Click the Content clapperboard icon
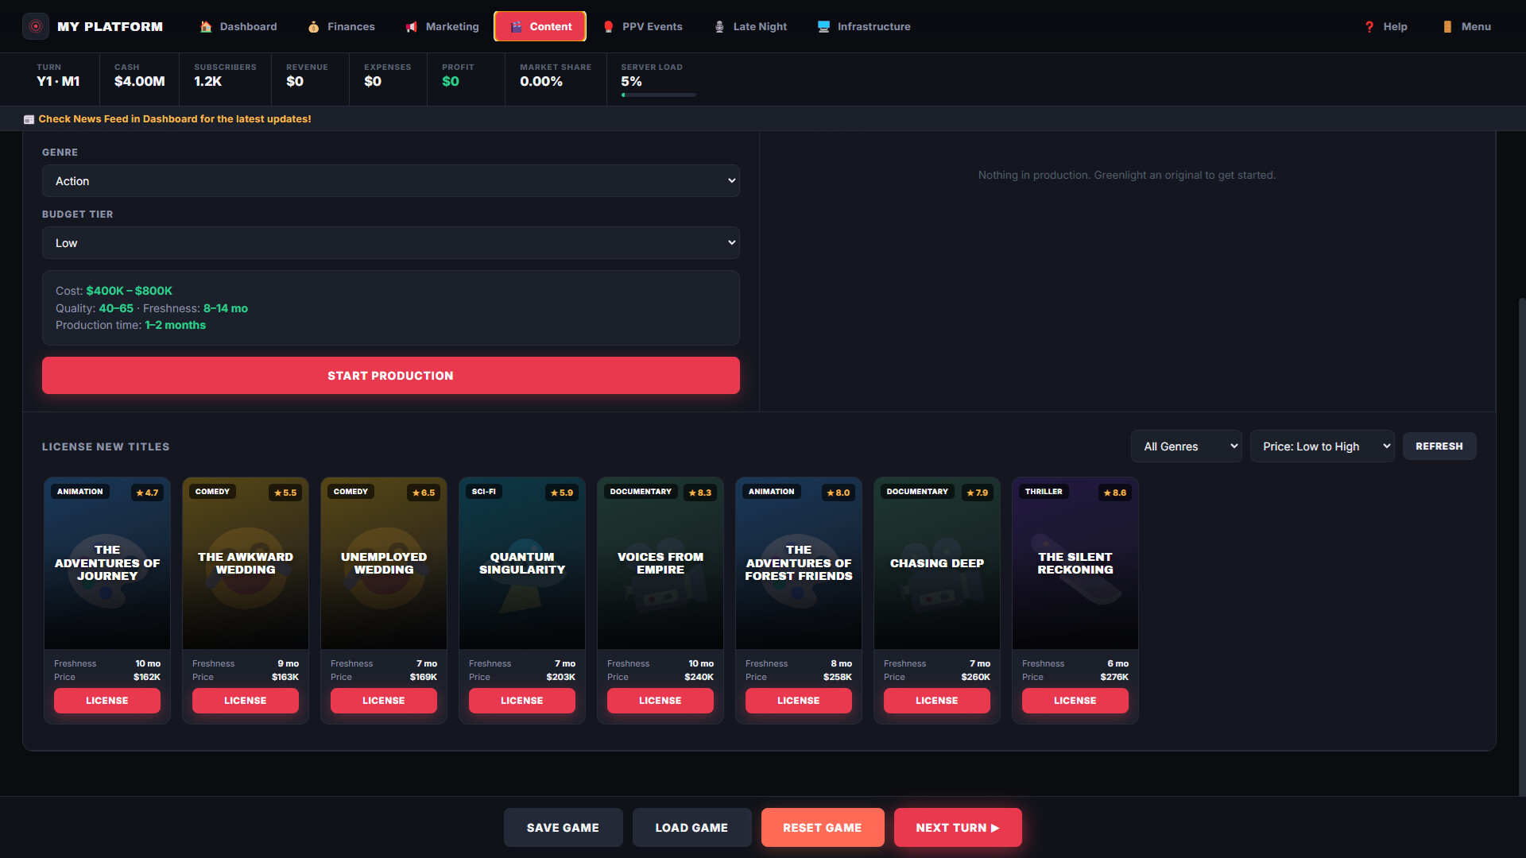Screen dimensions: 1526x858 [516, 26]
